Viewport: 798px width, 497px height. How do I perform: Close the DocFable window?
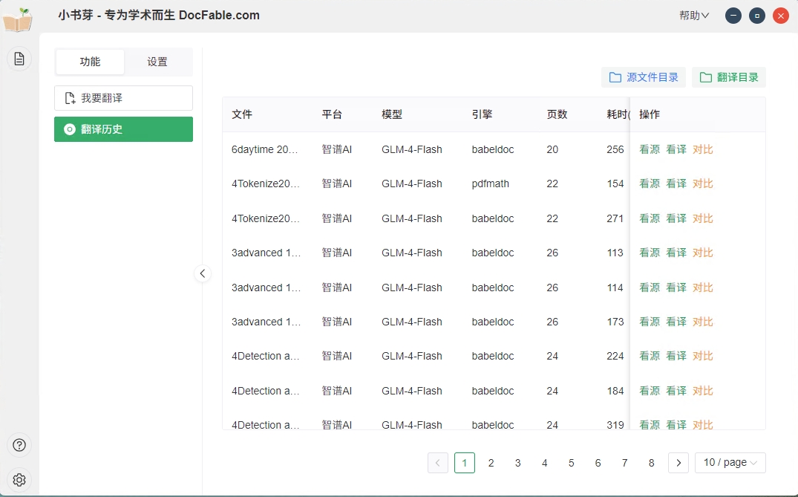[x=781, y=16]
